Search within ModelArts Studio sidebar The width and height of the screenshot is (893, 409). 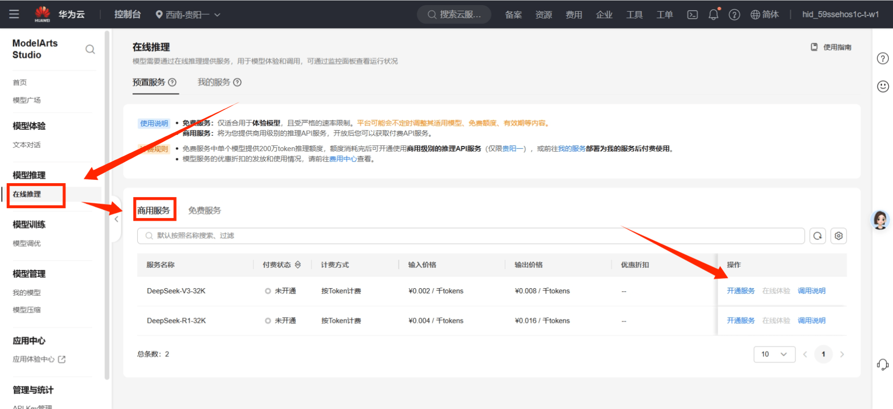pos(90,49)
